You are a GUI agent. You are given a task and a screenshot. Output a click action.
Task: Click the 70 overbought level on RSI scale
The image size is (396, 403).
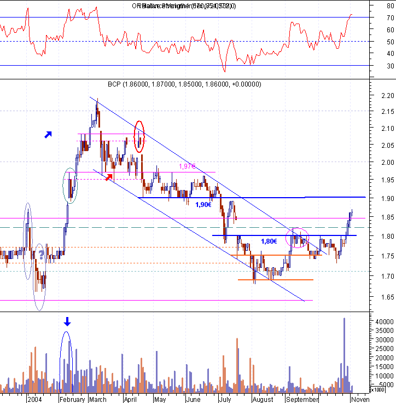391,18
